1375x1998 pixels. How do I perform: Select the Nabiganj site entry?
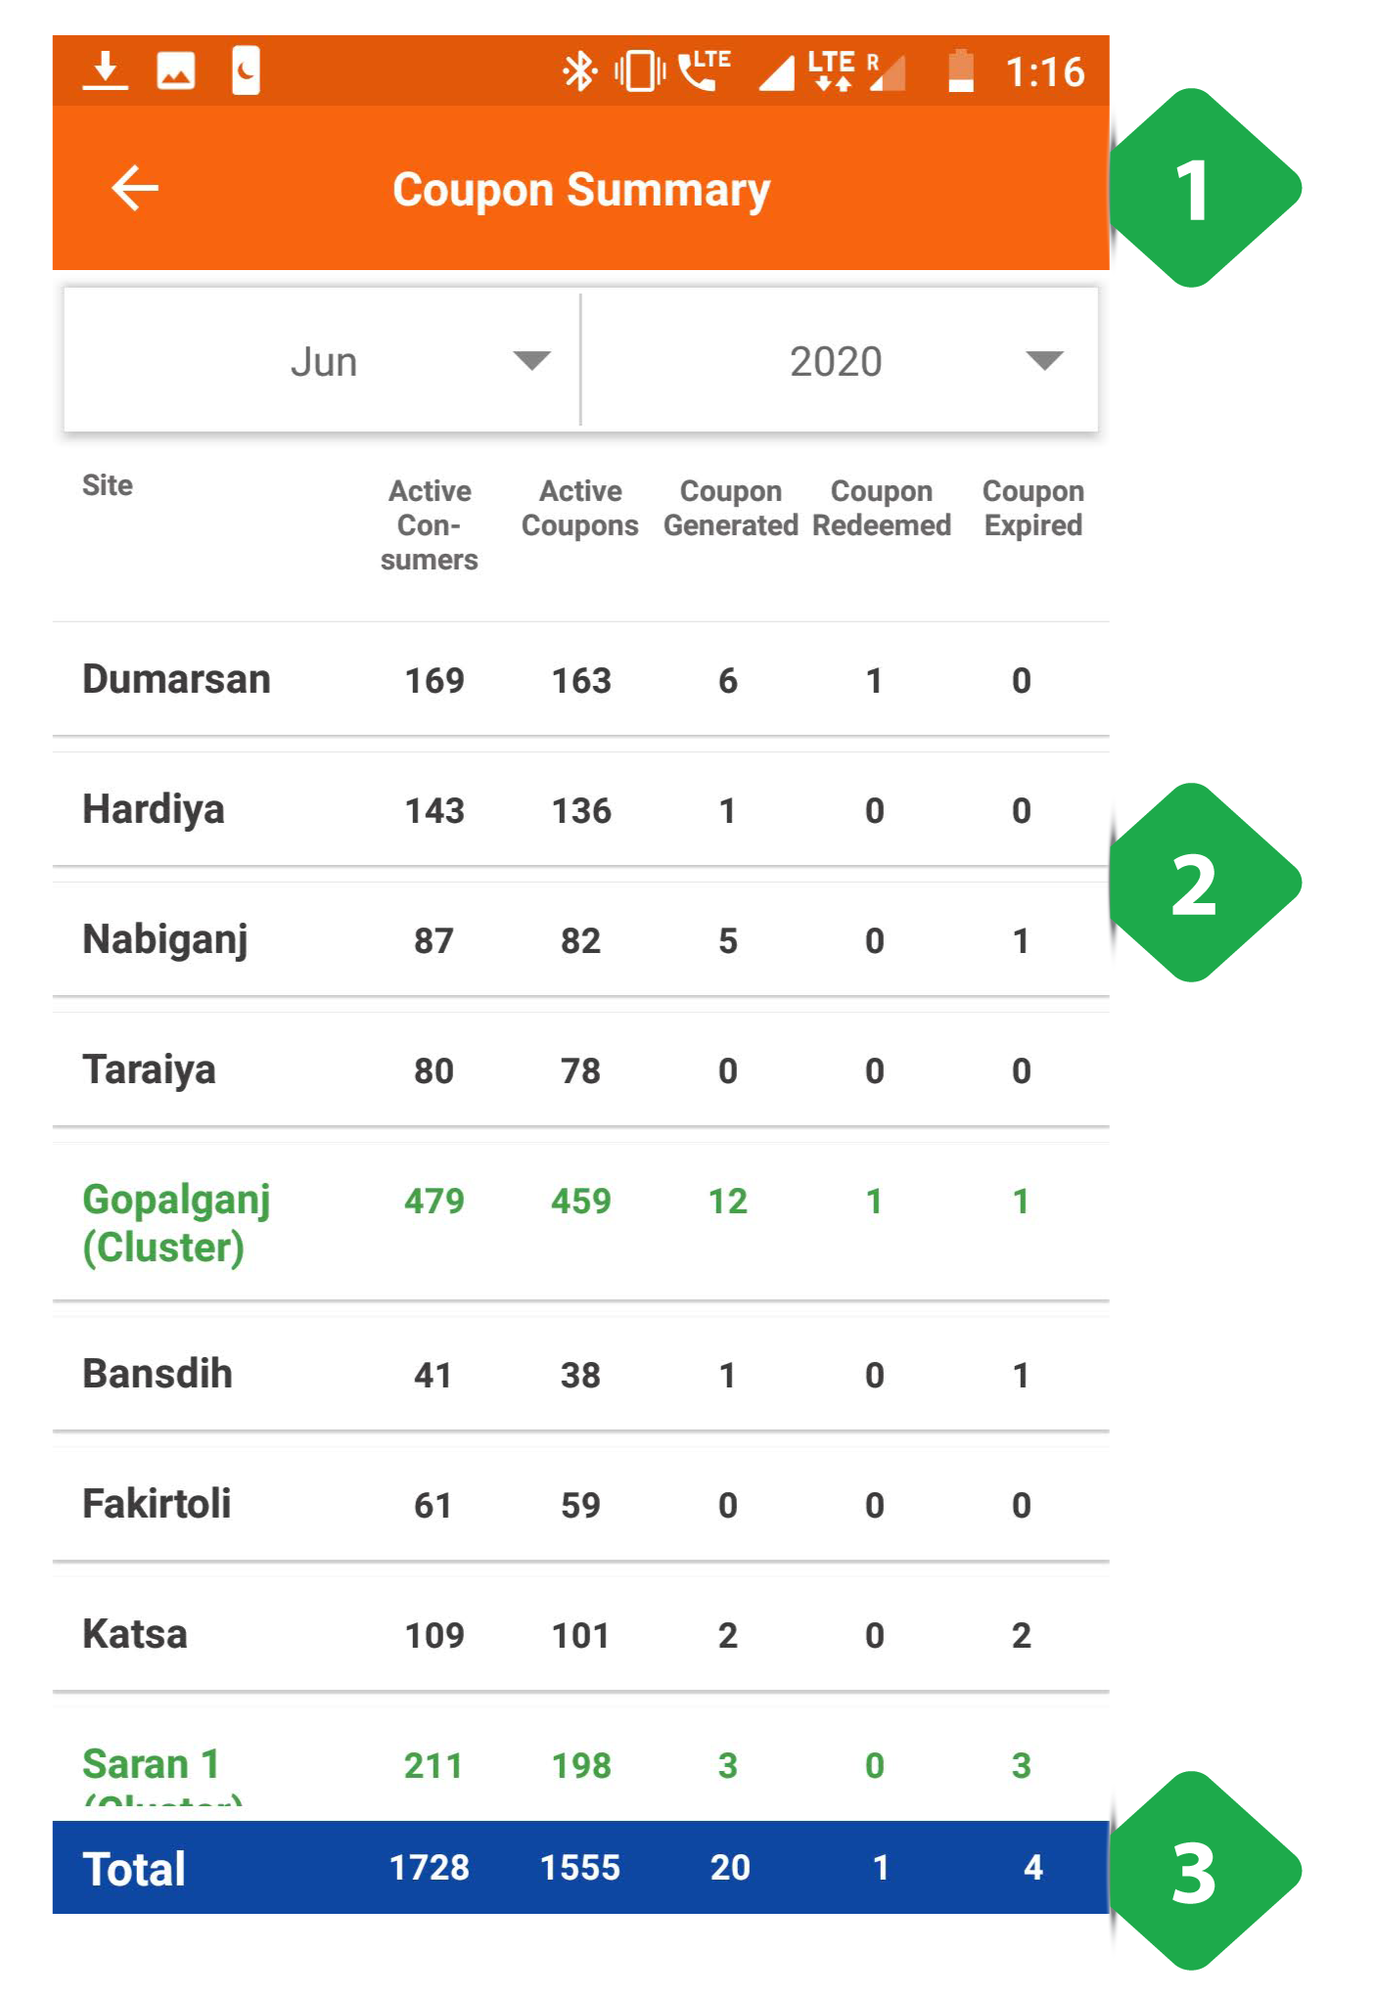[580, 939]
